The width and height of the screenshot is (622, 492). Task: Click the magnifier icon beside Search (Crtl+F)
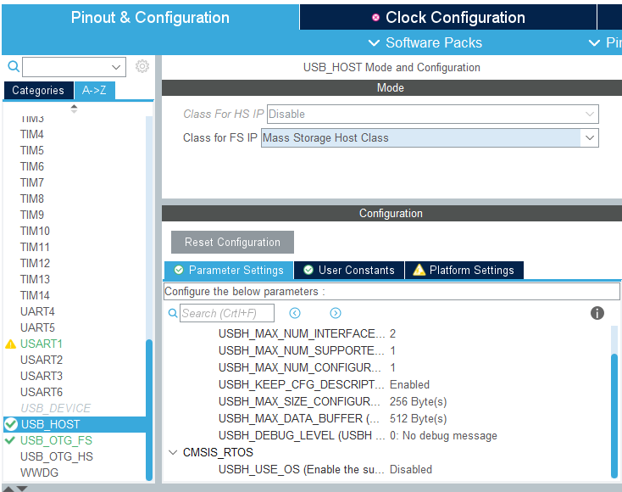coord(173,313)
